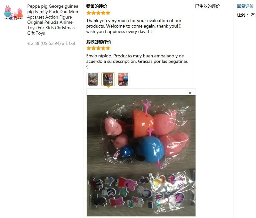Image resolution: width=256 pixels, height=218 pixels.
Task: Click the 我留的评价 heading
Action: click(97, 6)
